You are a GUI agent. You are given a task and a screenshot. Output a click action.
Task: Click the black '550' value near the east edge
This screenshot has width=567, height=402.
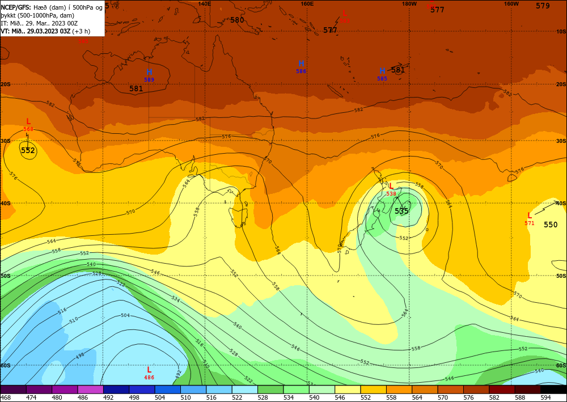click(551, 225)
